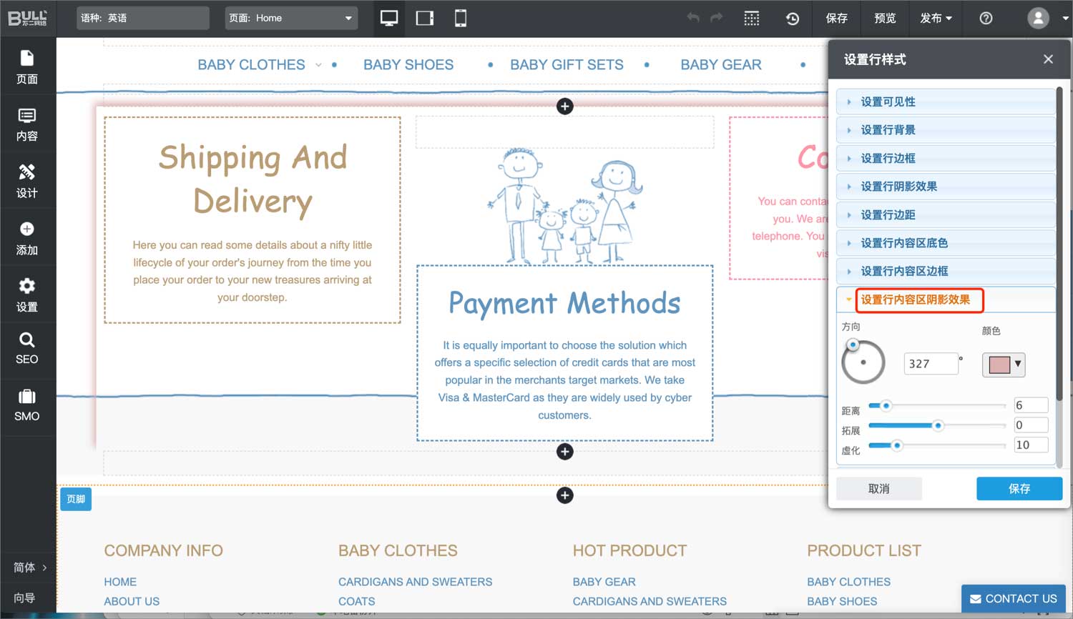Click the history clock icon

[x=793, y=19]
